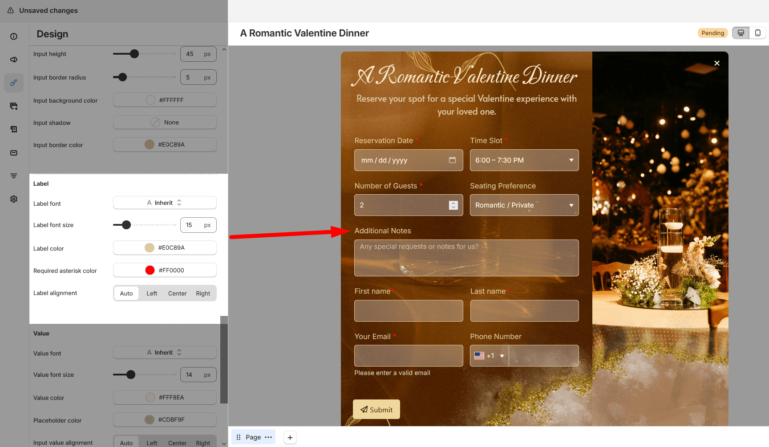The width and height of the screenshot is (769, 447).
Task: Open the Label font Inherit dropdown
Action: pos(165,203)
